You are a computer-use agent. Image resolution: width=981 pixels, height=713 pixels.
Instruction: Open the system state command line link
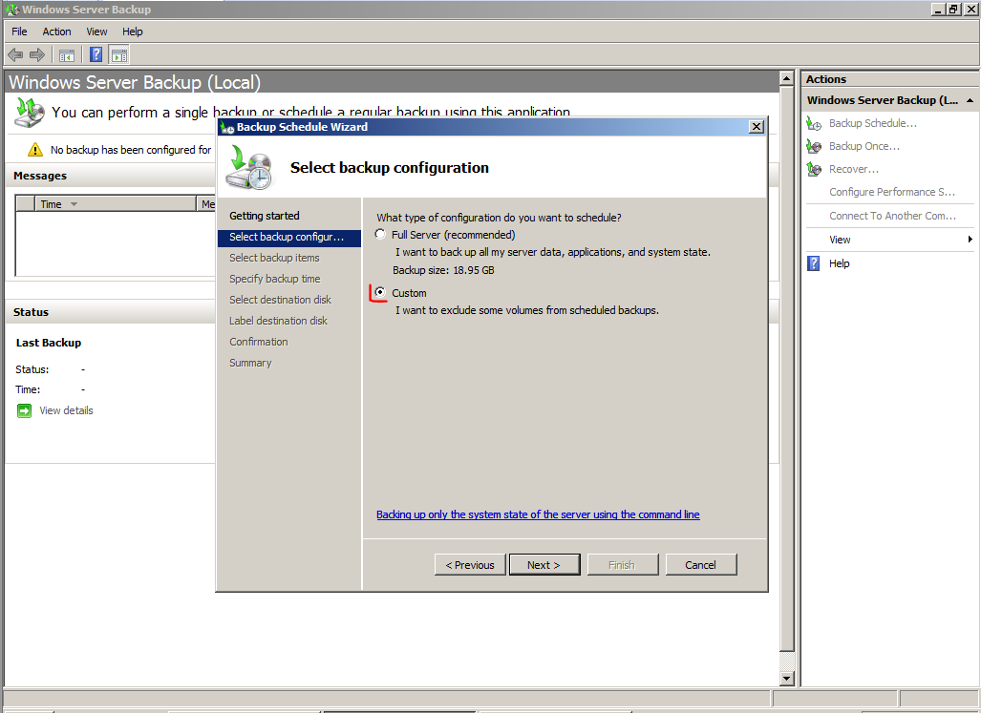click(x=538, y=514)
